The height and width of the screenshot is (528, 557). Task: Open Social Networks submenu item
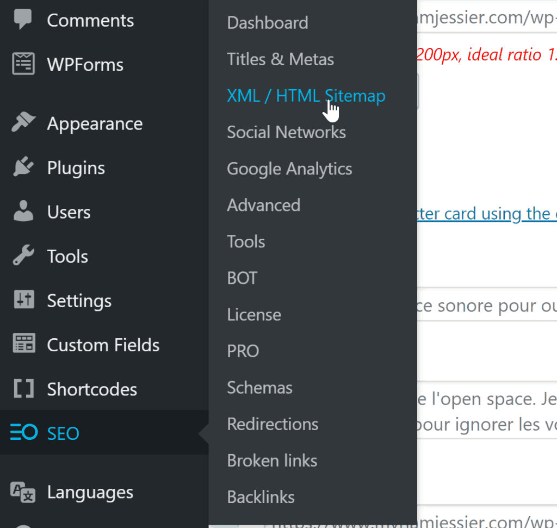pos(286,133)
